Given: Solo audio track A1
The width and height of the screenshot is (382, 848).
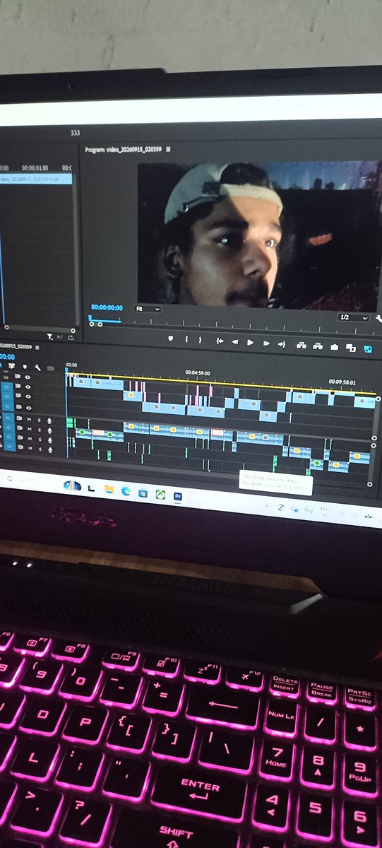Looking at the screenshot, I should point(40,420).
